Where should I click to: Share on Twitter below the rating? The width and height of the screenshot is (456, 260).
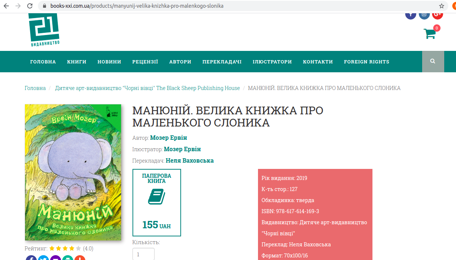(43, 258)
